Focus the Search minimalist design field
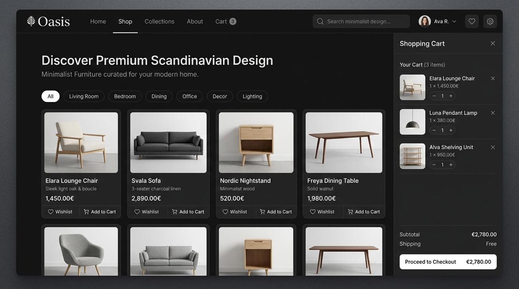519x289 pixels. pos(361,21)
